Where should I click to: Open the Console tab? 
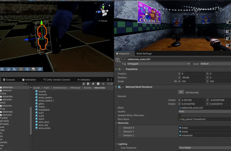(x=9, y=80)
